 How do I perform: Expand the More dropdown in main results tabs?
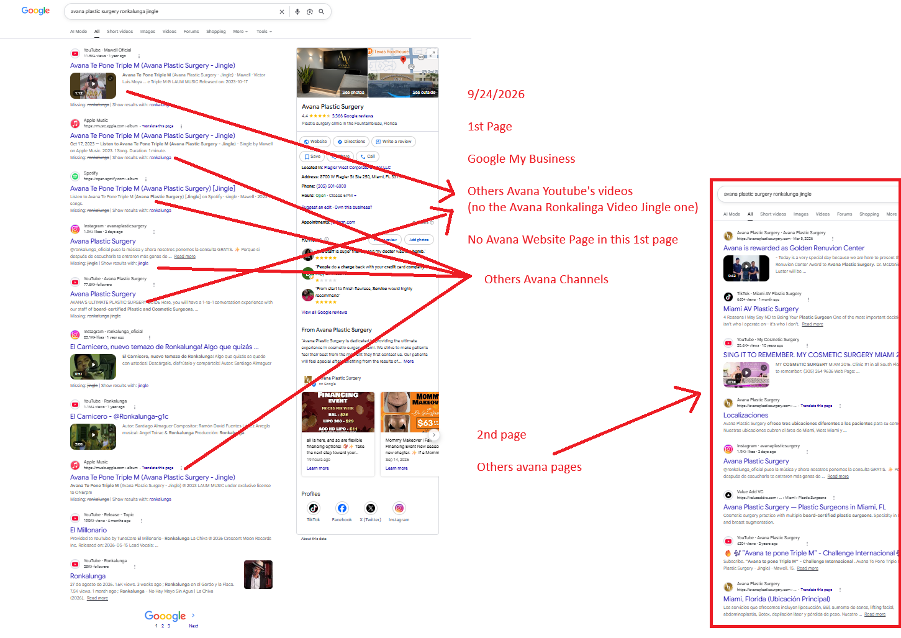click(240, 32)
